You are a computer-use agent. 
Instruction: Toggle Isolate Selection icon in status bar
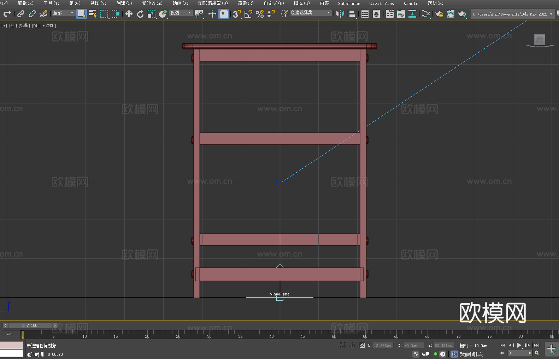click(343, 345)
